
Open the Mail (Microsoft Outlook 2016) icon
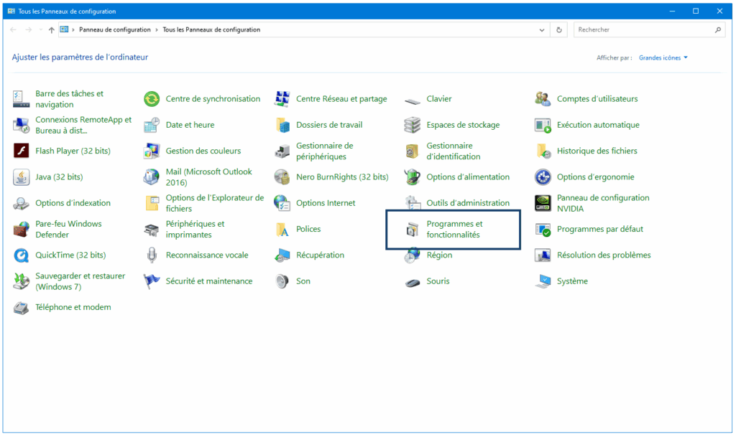[152, 177]
